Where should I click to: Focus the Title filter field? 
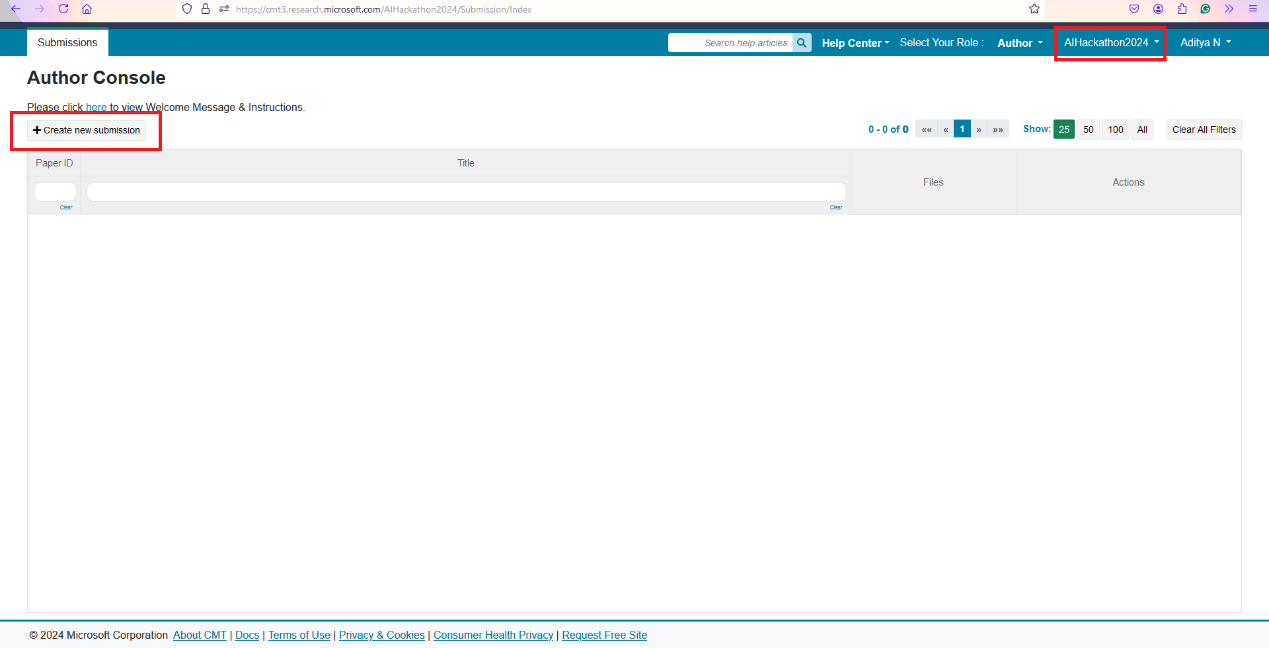click(x=466, y=192)
